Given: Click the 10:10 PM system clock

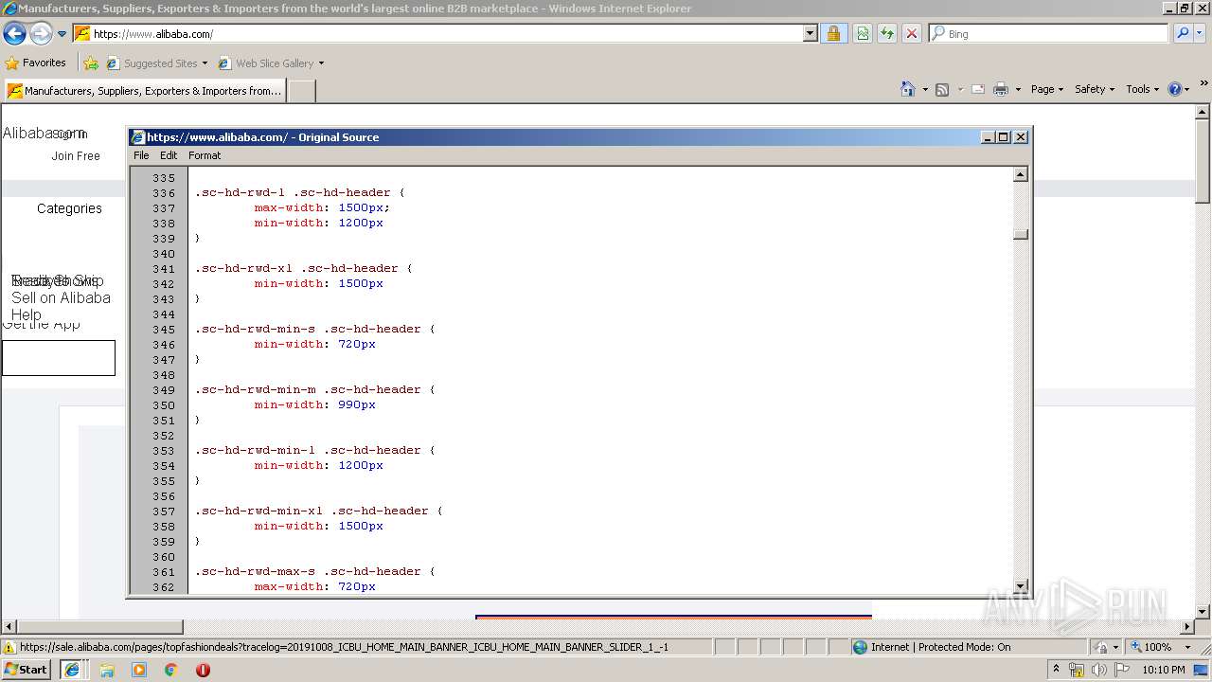Looking at the screenshot, I should (1164, 670).
